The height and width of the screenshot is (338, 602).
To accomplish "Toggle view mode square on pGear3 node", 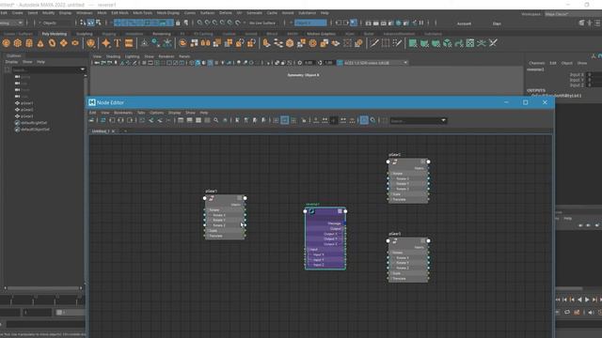I will 423,241.
